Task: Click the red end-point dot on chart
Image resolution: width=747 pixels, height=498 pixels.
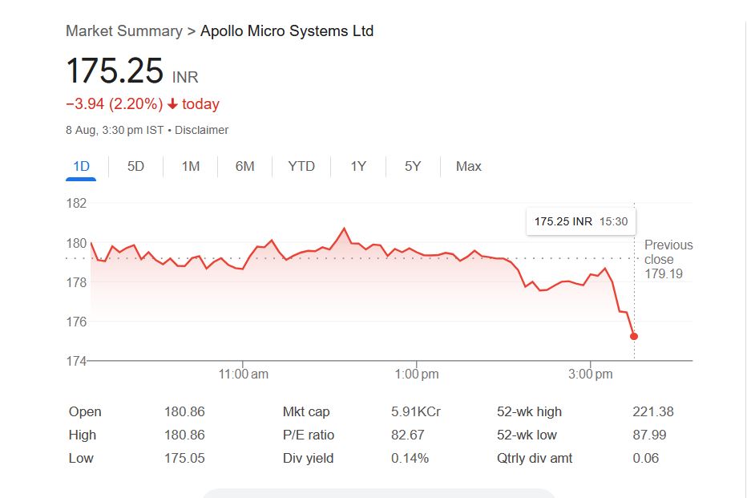Action: coord(634,336)
